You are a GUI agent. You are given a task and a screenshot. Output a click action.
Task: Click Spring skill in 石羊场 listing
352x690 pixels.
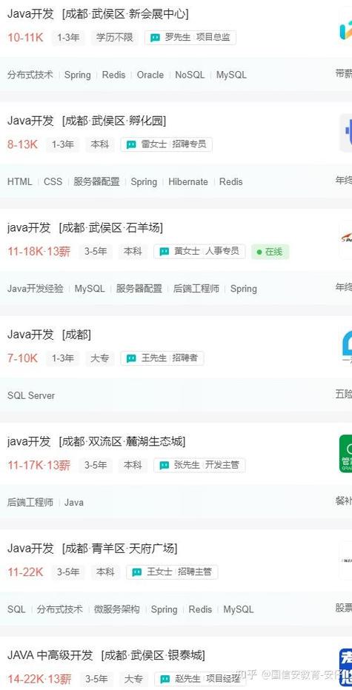pos(244,289)
